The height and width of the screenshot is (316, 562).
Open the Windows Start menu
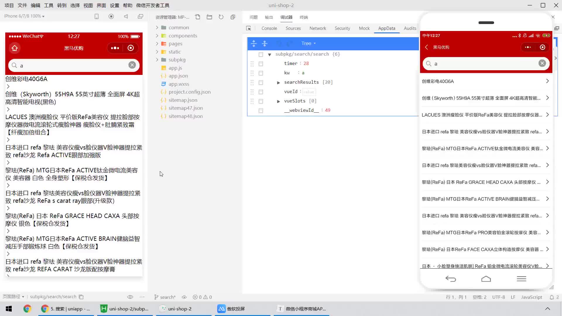[9, 309]
